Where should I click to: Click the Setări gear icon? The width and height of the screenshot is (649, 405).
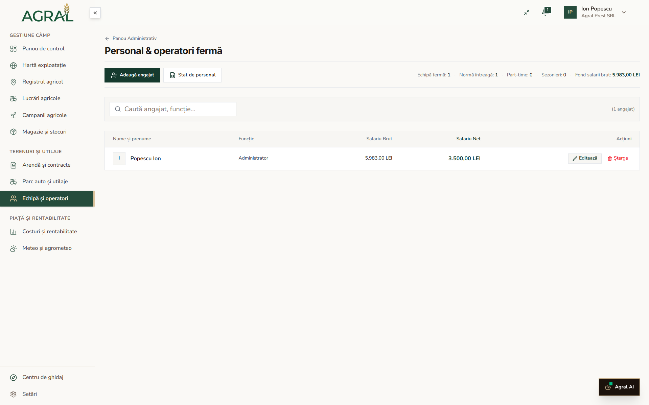point(14,394)
